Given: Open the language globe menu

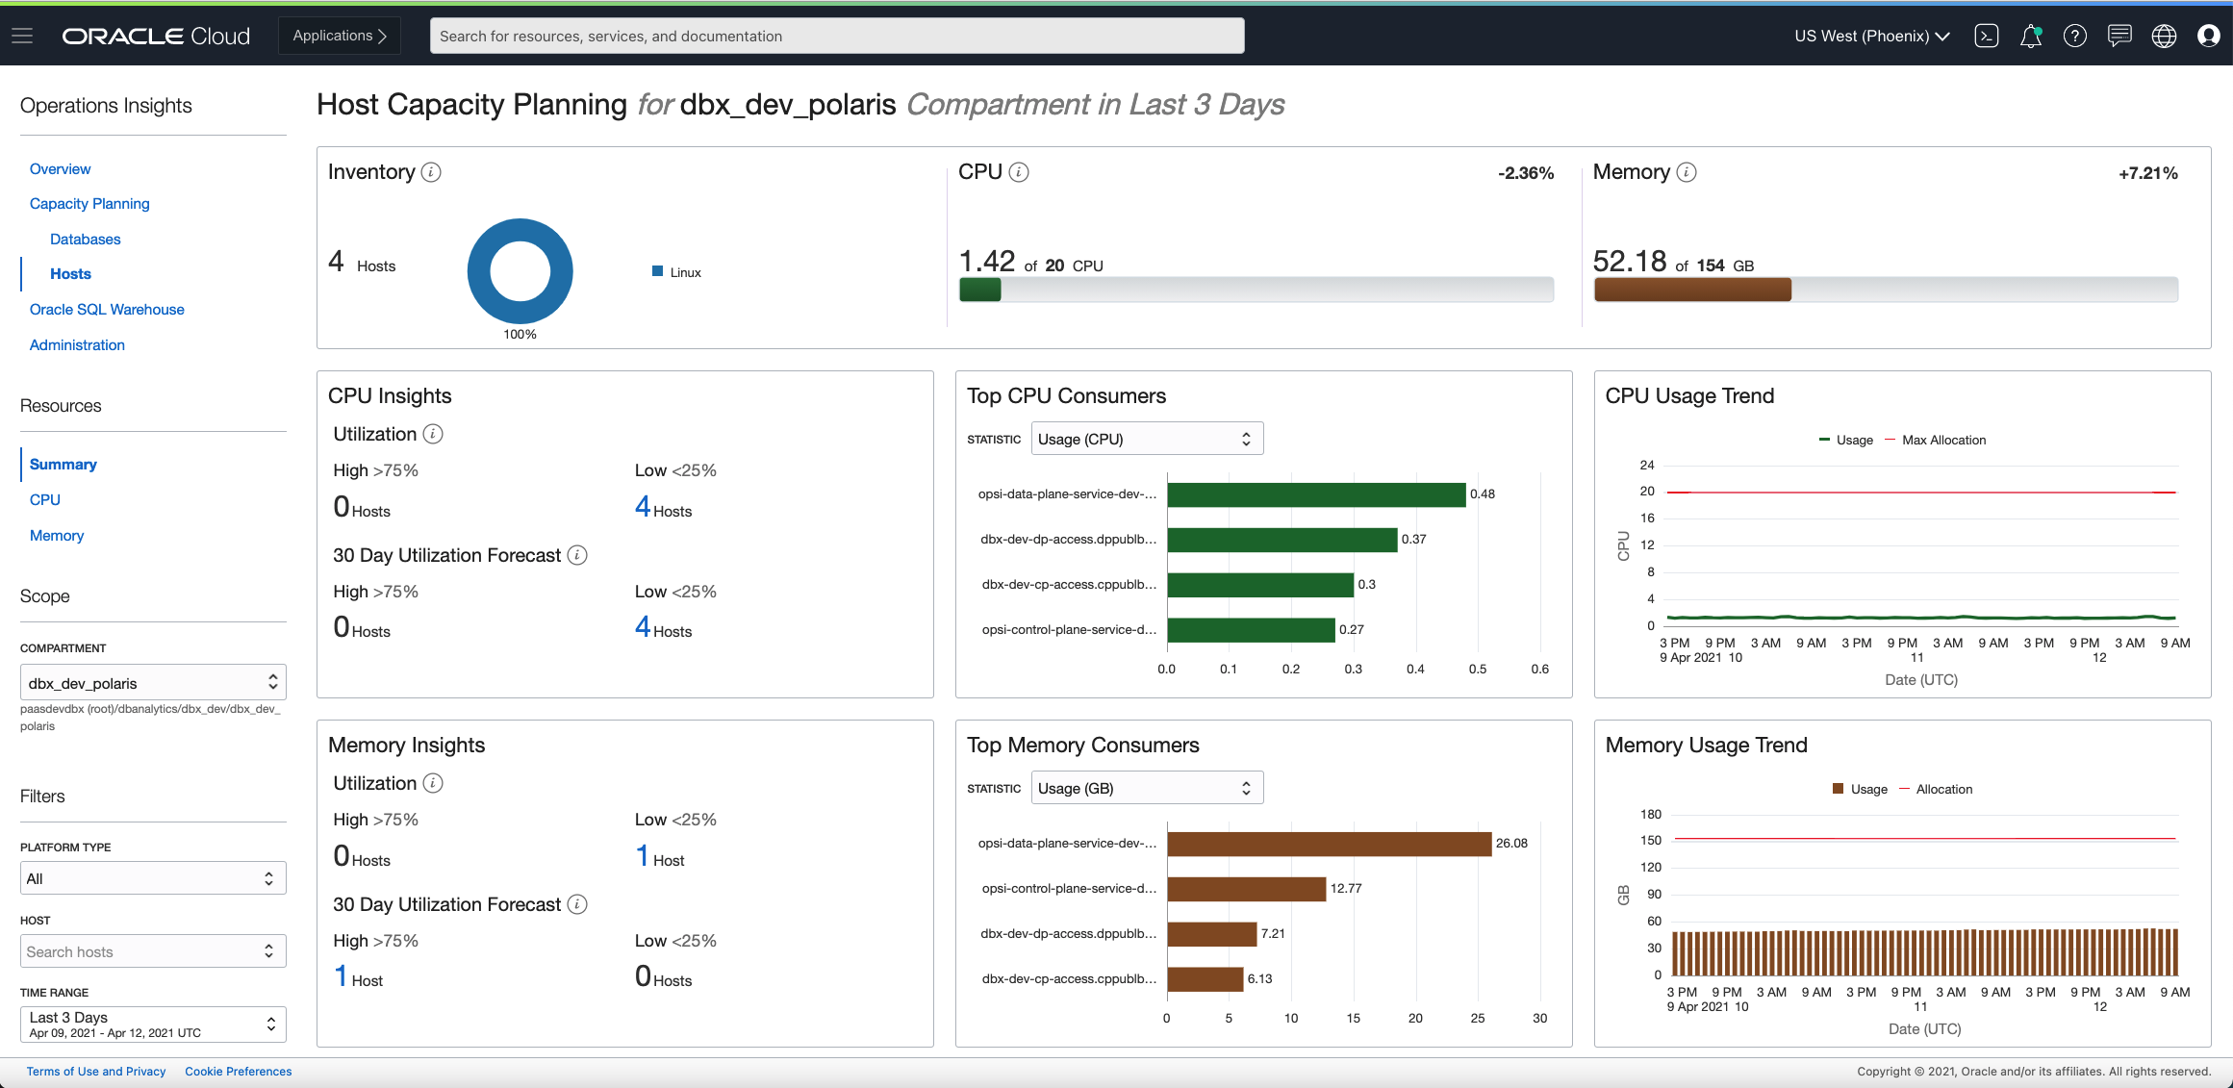Looking at the screenshot, I should 2164,36.
